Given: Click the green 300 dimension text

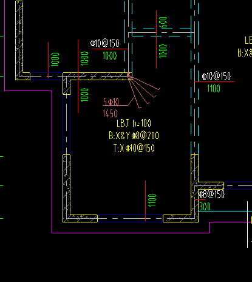Looking at the screenshot, I should coord(205,207).
